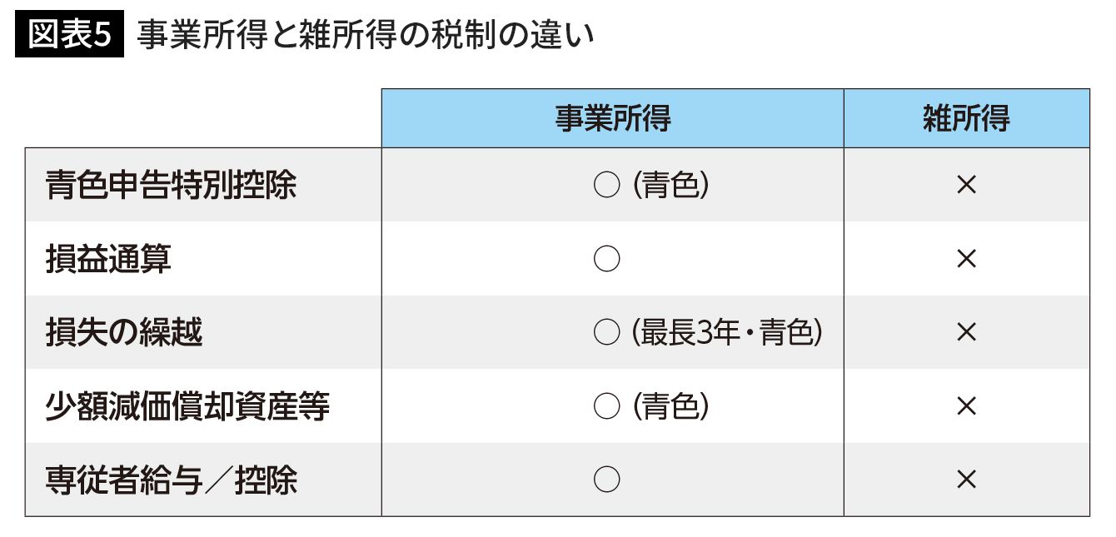This screenshot has height=537, width=1116.
Task: Click the × mark in 少額減価償却資産等 row
Action: [x=966, y=406]
